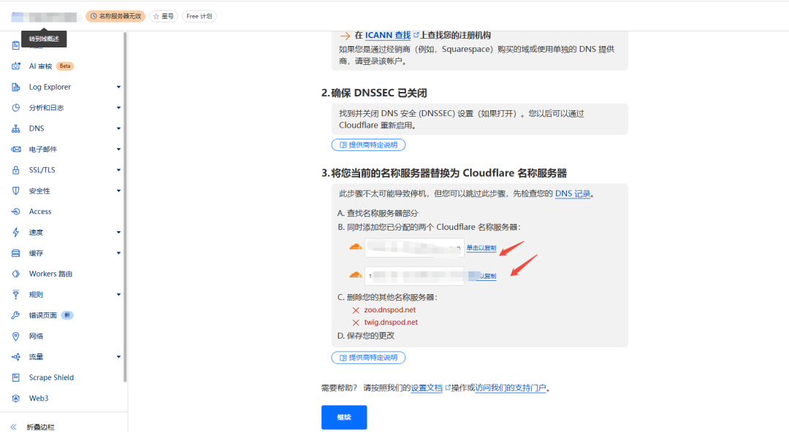789x432 pixels.
Task: Open the 设置文档 link
Action: [x=427, y=388]
